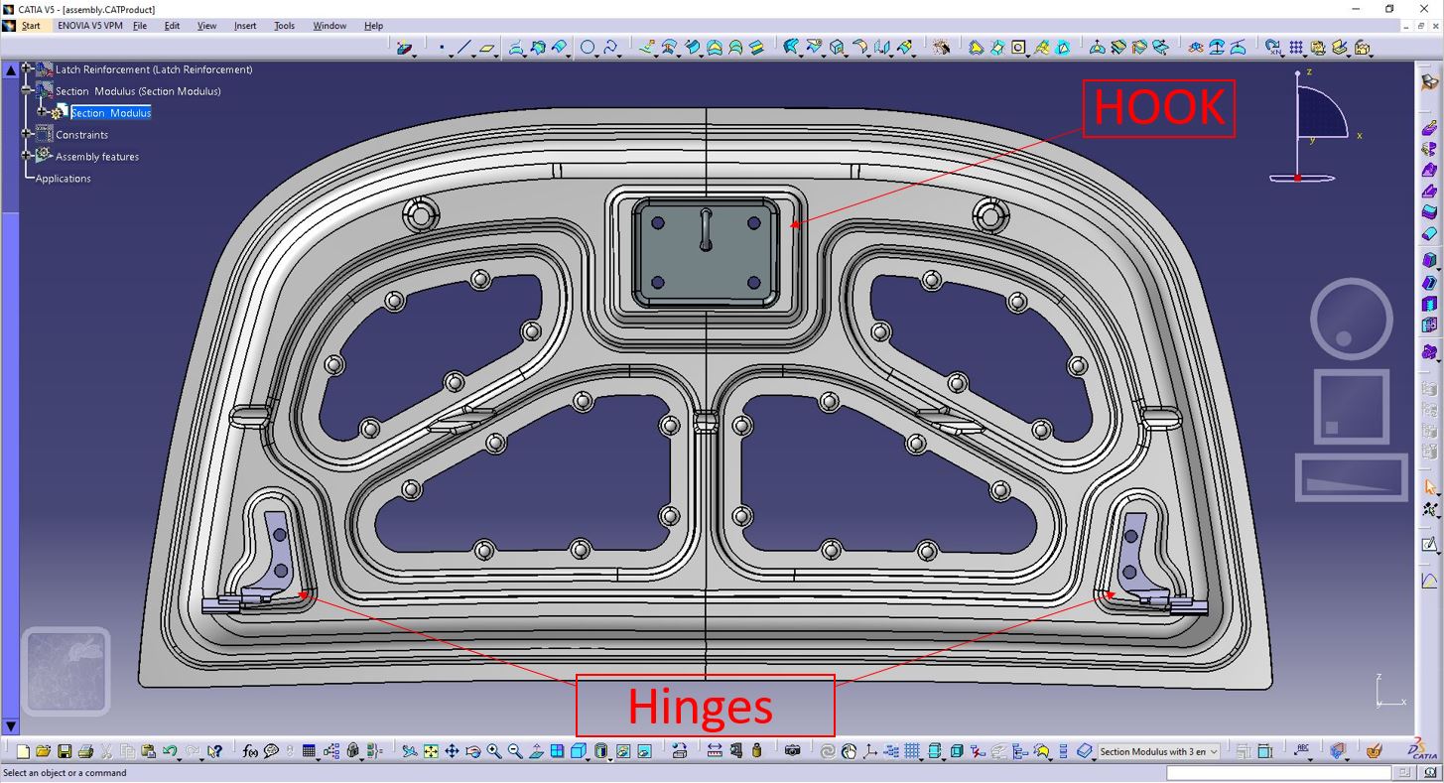Expand the Section Modulus product node
The width and height of the screenshot is (1444, 783).
coord(27,91)
